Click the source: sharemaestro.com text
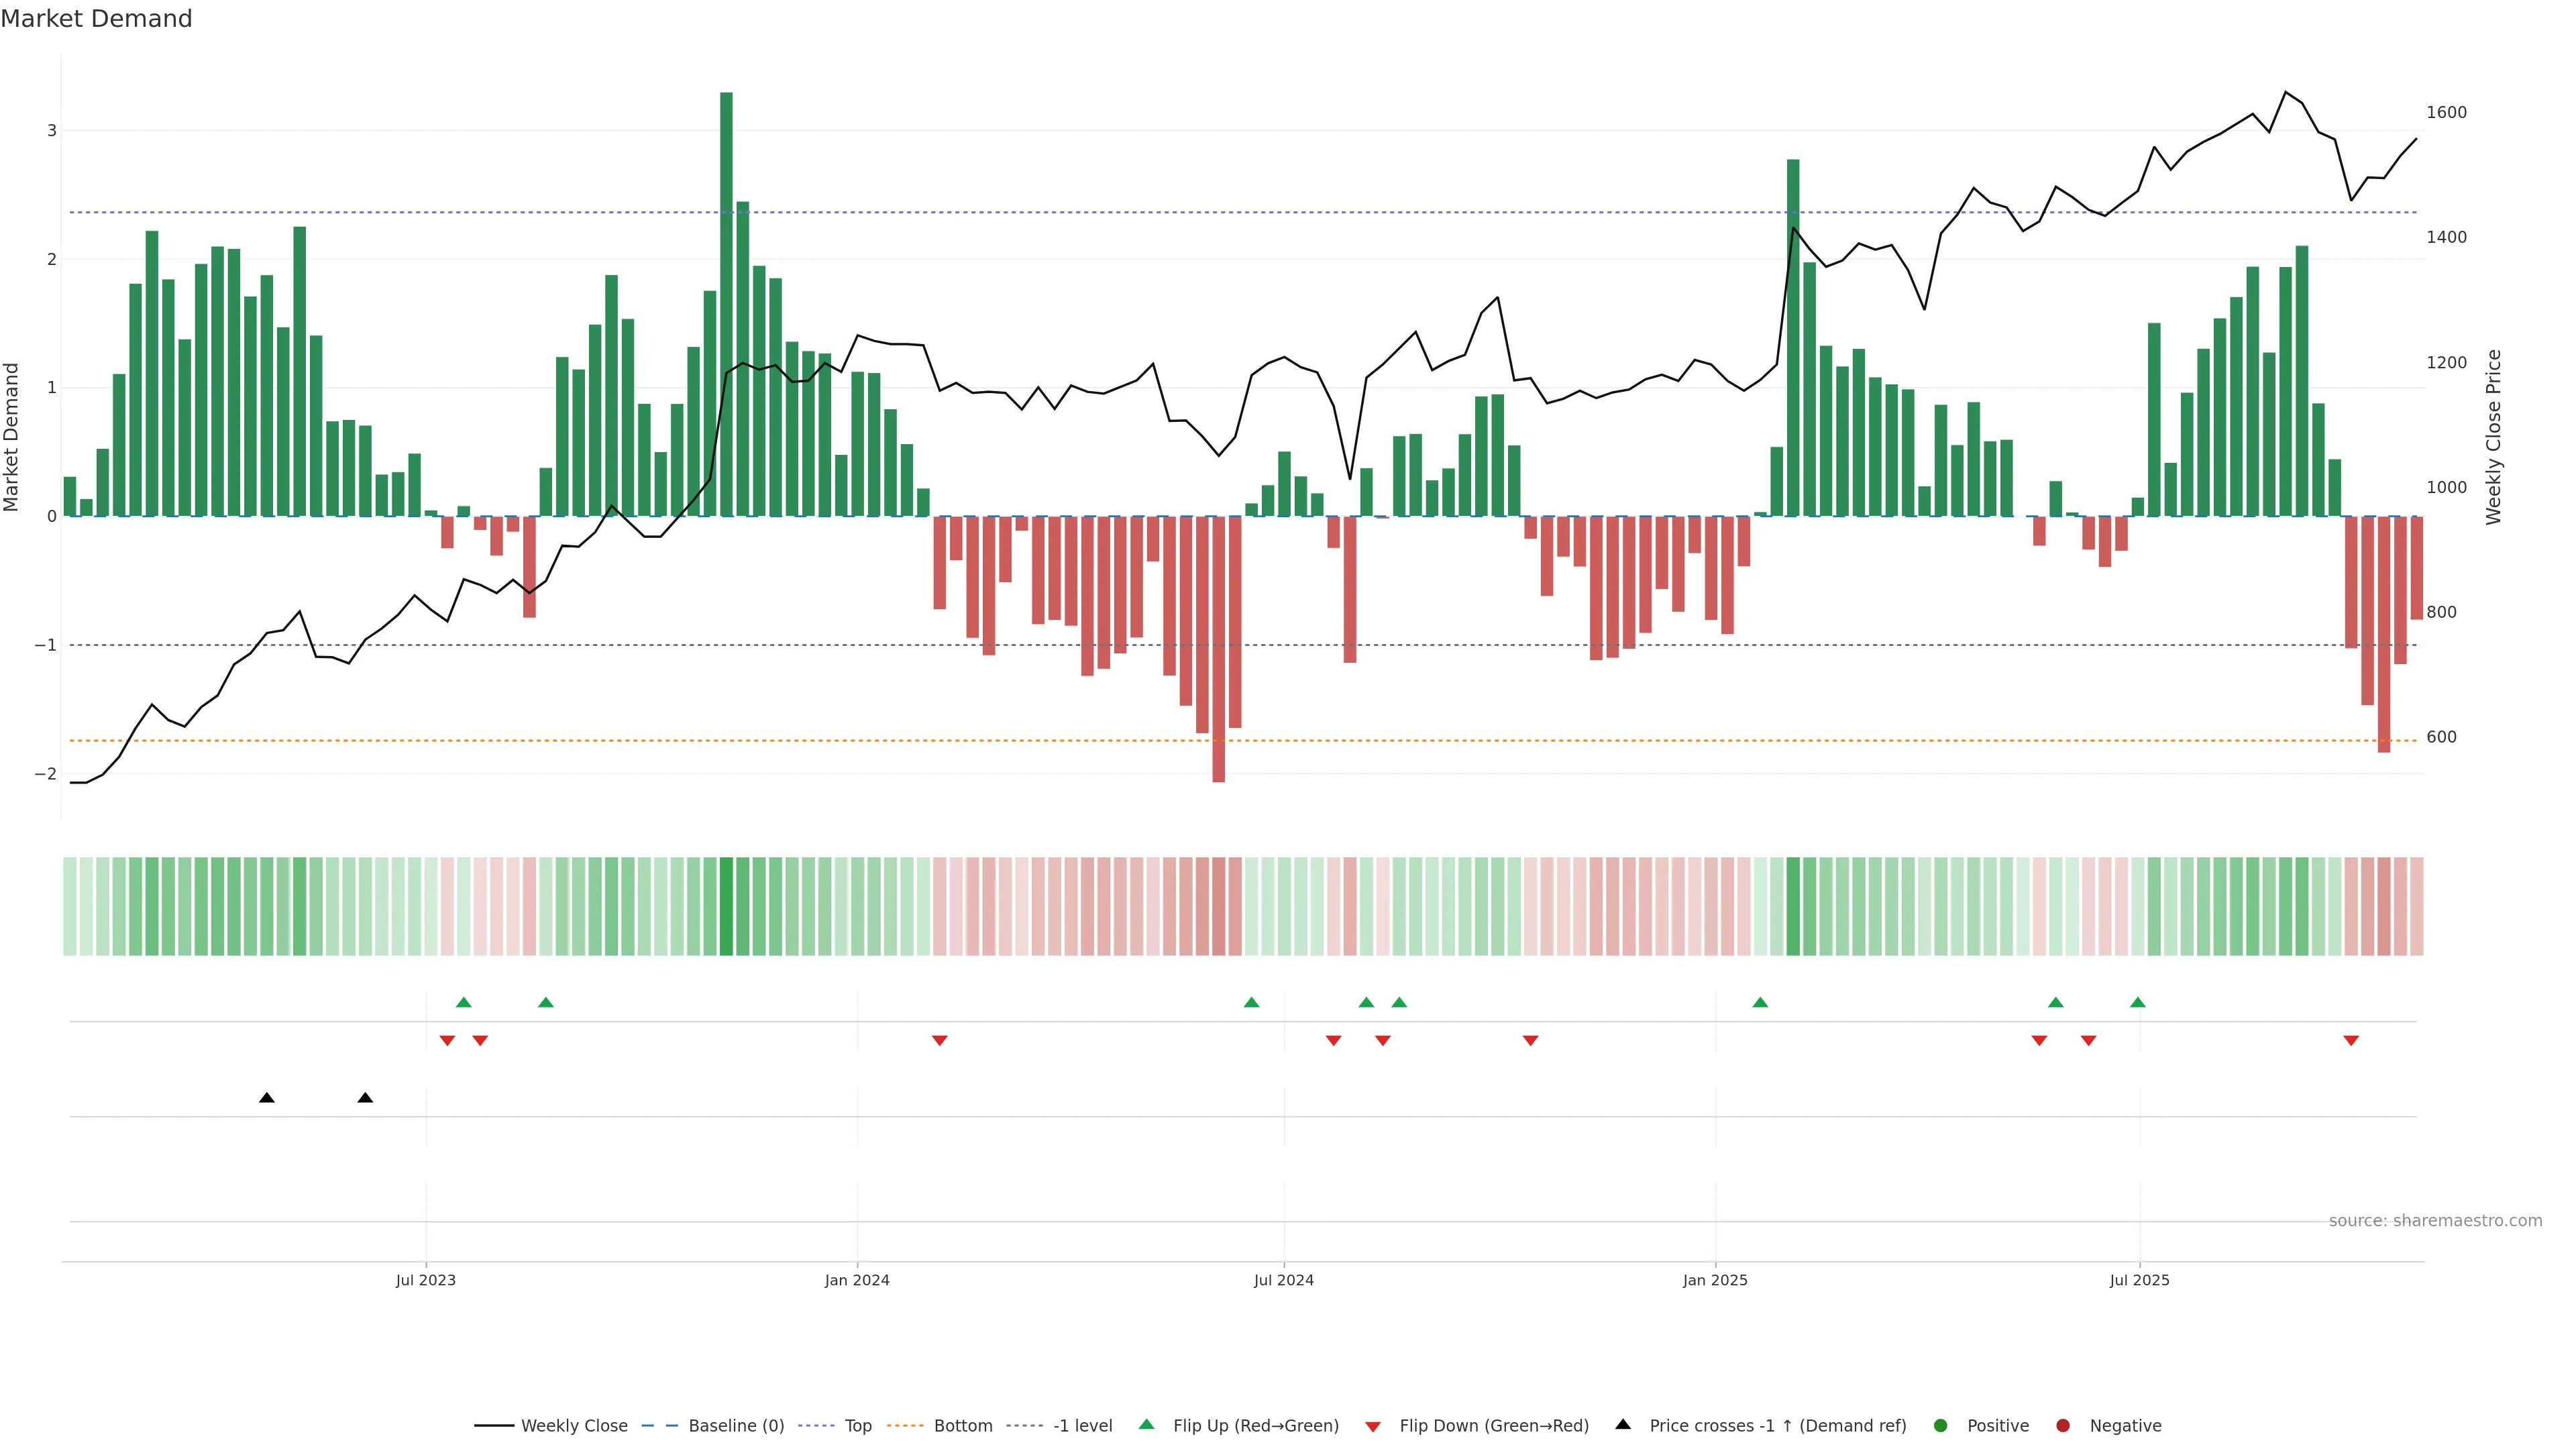The width and height of the screenshot is (2576, 1449). click(x=2435, y=1221)
